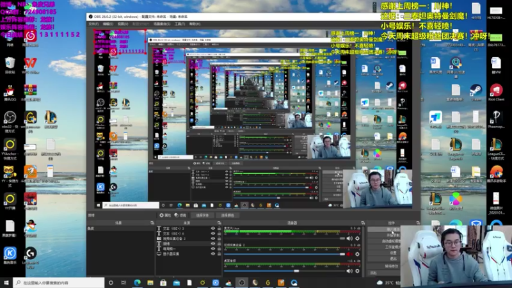The width and height of the screenshot is (512, 288).
Task: Open Phasmophobia desktop shortcut
Action: pyautogui.click(x=496, y=119)
